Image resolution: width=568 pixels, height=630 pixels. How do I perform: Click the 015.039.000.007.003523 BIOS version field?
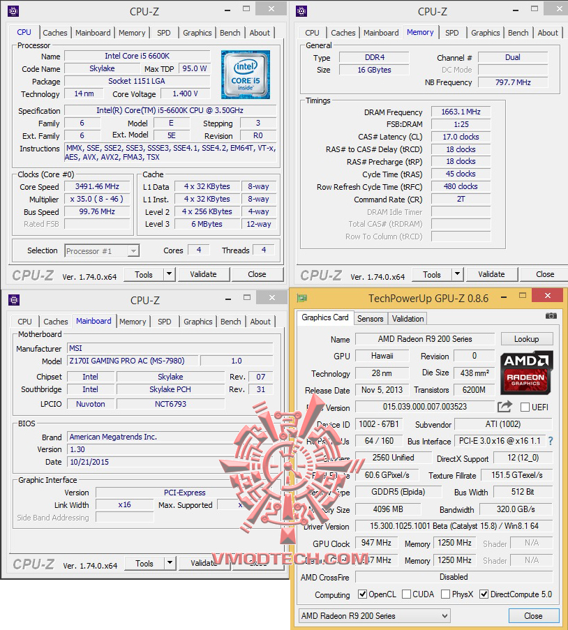(425, 407)
